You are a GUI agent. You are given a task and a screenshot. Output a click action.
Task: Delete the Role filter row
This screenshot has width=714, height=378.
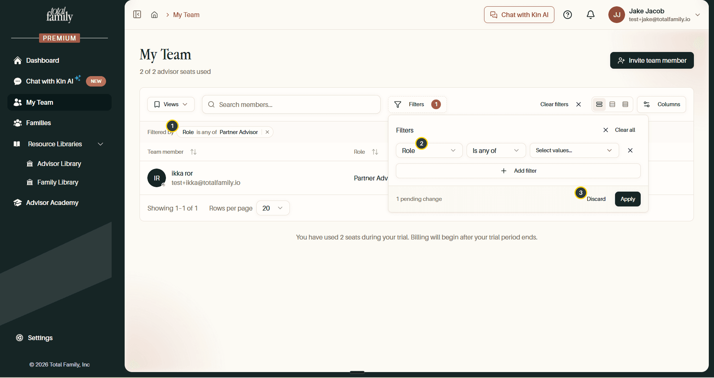pos(630,150)
